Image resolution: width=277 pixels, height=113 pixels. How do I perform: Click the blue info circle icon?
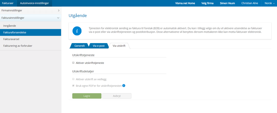point(77,31)
